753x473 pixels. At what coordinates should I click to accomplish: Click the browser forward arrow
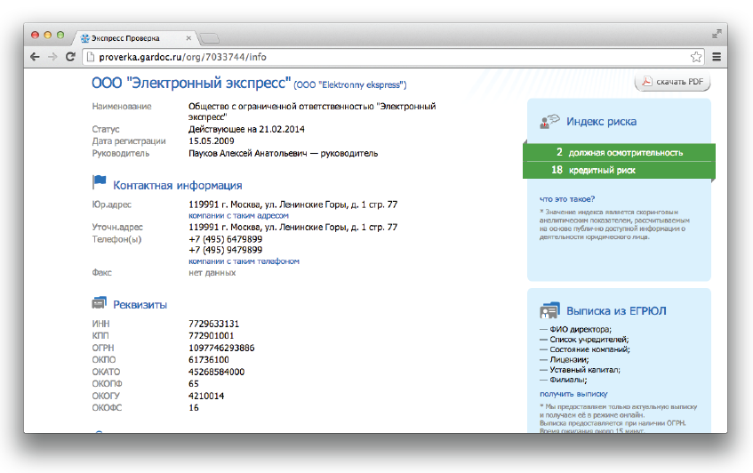52,57
